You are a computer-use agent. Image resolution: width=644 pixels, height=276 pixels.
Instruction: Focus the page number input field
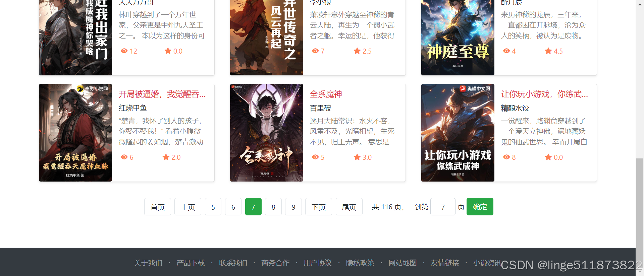(x=443, y=207)
